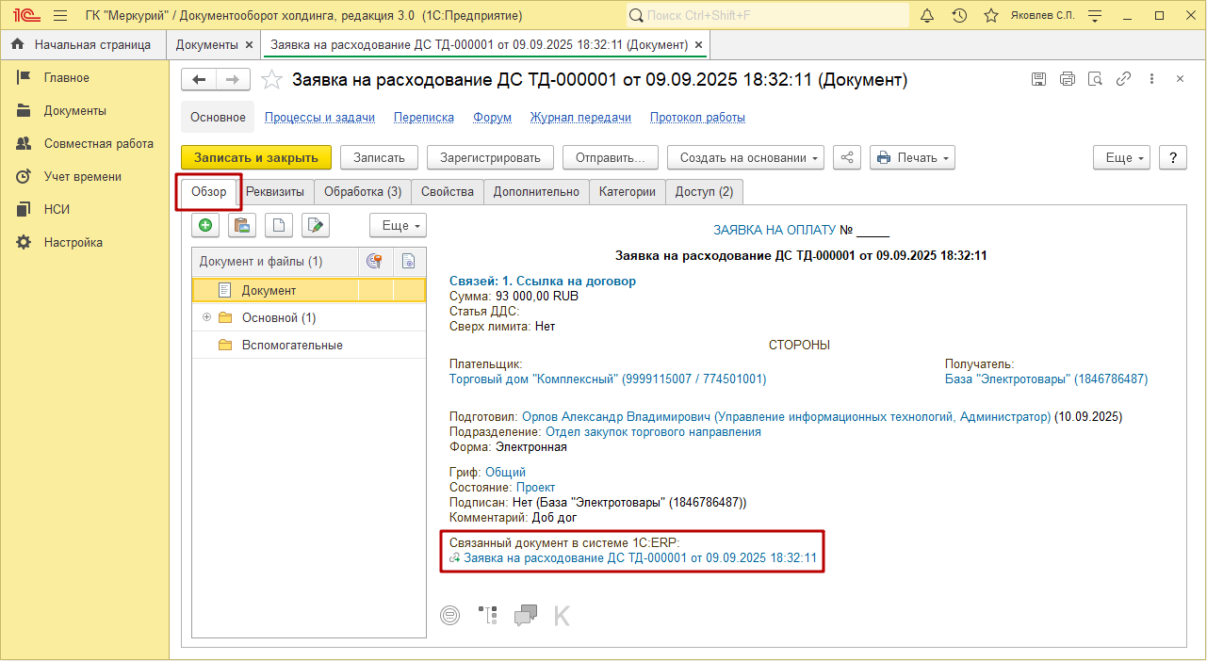Screen dimensions: 1207x661
Task: Open Протокол работы link
Action: click(697, 118)
